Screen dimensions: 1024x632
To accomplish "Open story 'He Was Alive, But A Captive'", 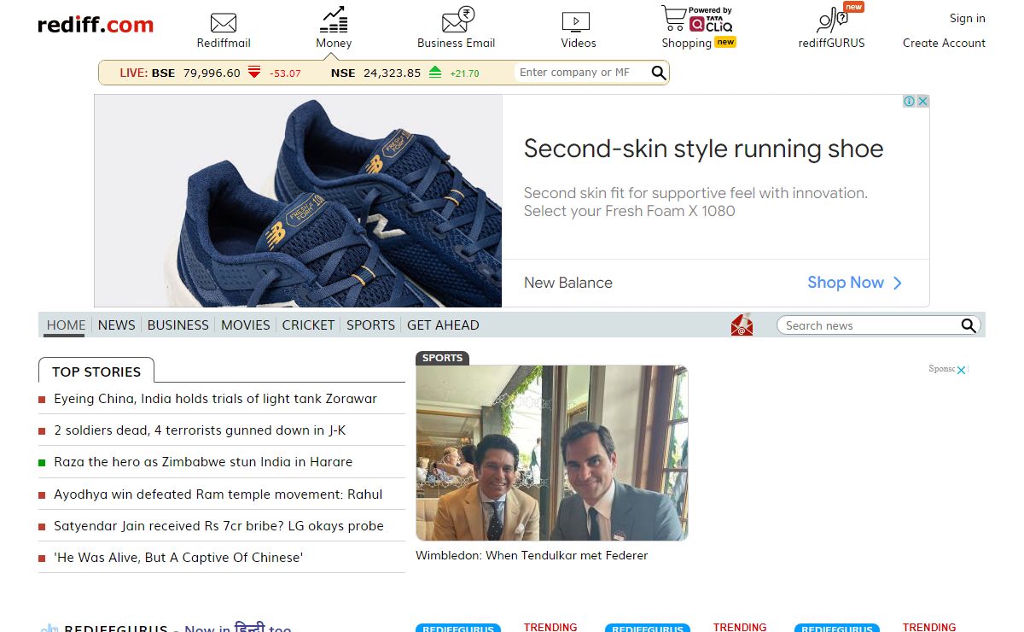I will pos(178,558).
